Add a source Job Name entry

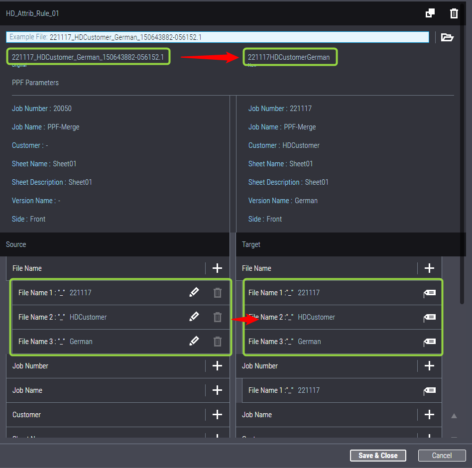(217, 390)
